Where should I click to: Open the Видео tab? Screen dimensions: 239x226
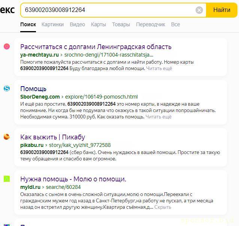pos(77,24)
